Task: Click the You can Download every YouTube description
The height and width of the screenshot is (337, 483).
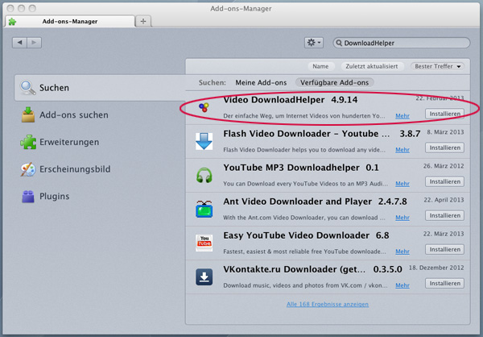Action: click(305, 184)
